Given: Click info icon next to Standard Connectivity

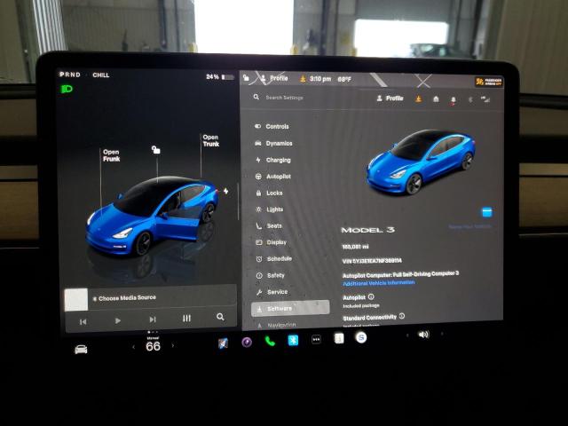Looking at the screenshot, I should tap(402, 316).
